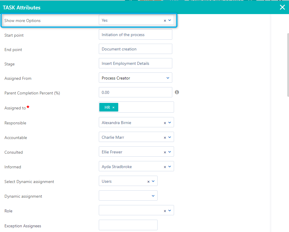289x232 pixels.
Task: Clear the Responsible selection for Alexandra Birnie
Action: [x=165, y=122]
